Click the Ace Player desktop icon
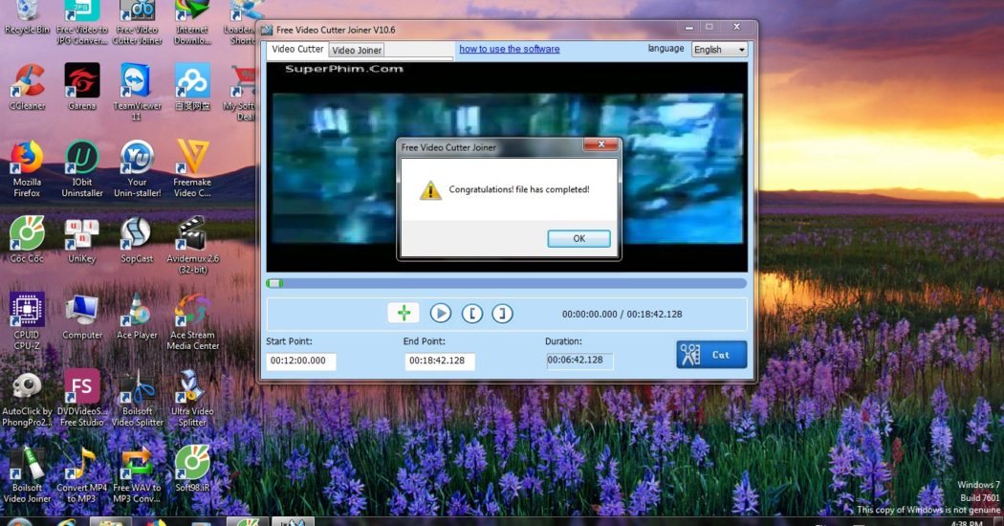The height and width of the screenshot is (526, 1004). 137,316
